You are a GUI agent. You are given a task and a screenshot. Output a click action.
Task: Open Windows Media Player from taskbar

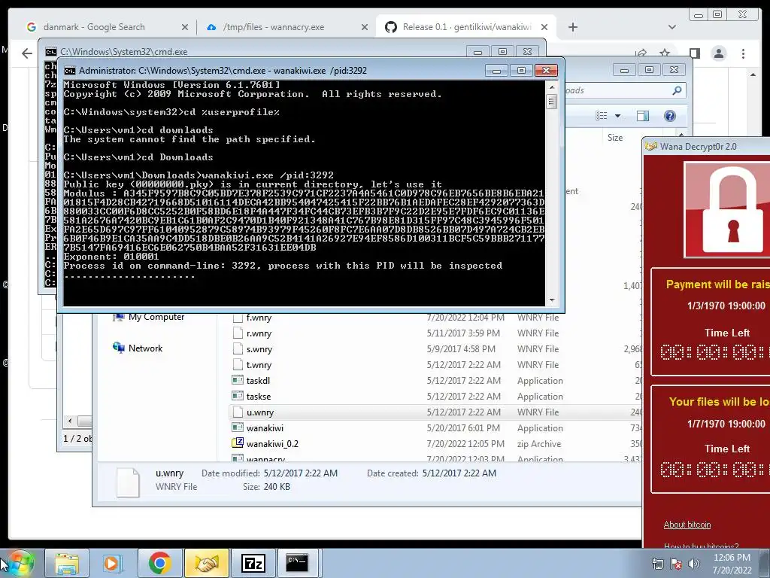[x=113, y=563]
